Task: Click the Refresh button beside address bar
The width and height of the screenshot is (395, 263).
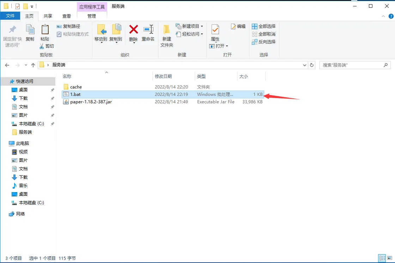Action: 312,65
